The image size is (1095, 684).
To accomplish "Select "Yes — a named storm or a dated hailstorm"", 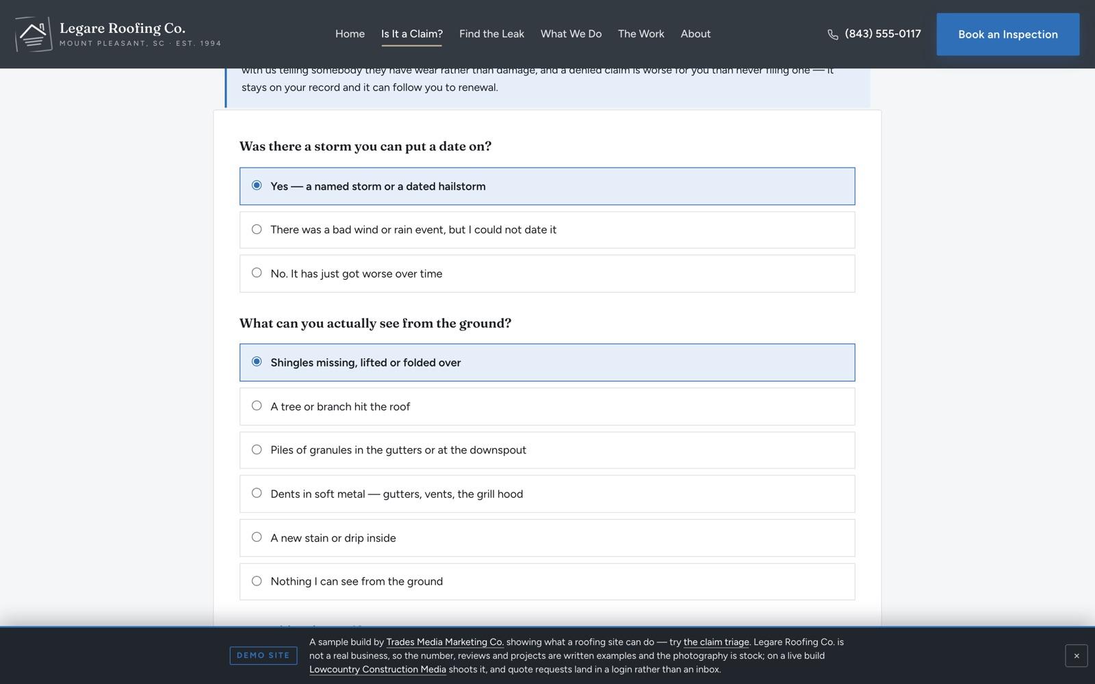I will (547, 186).
